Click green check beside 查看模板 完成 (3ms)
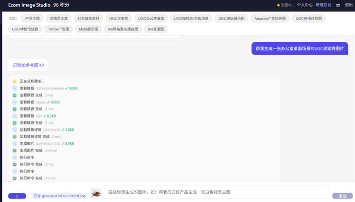The height and width of the screenshot is (202, 355). 15,95
